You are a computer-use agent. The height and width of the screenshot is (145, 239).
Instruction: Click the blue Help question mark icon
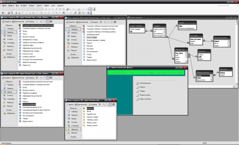pyautogui.click(x=88, y=13)
